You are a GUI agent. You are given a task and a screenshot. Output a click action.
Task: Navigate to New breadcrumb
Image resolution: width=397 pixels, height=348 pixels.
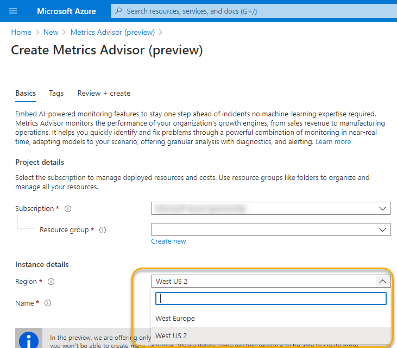click(51, 32)
